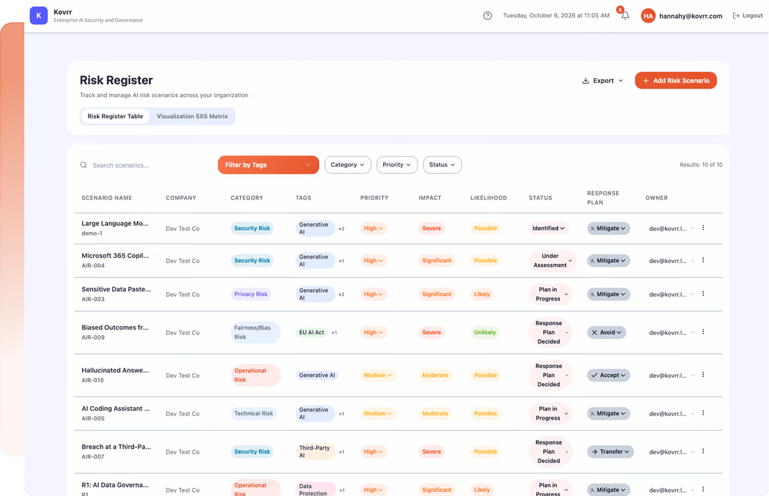Open Accept response plan dropdown for AIR-010
This screenshot has width=769, height=496.
tap(609, 375)
